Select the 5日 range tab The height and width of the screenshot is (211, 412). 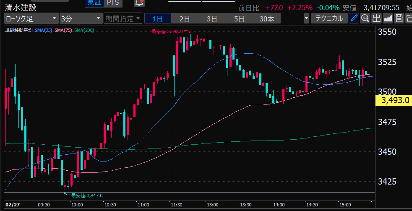click(x=239, y=18)
